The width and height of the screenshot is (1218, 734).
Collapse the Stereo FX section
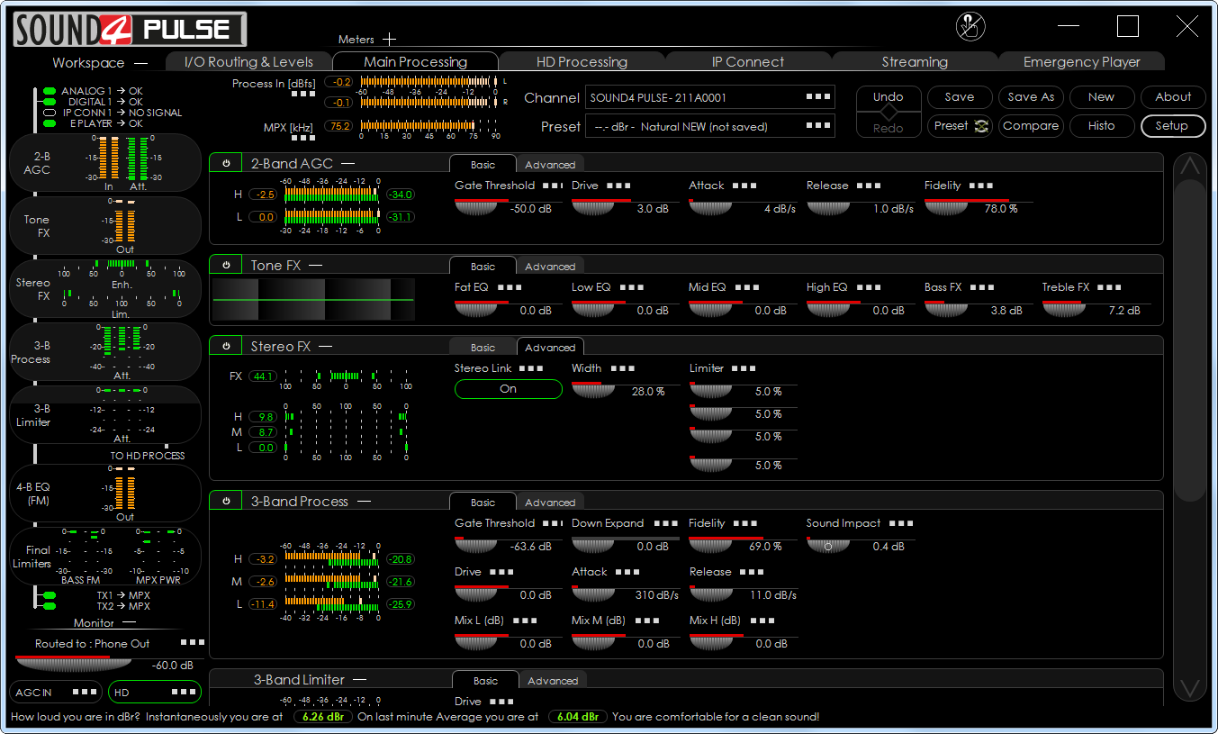(326, 347)
